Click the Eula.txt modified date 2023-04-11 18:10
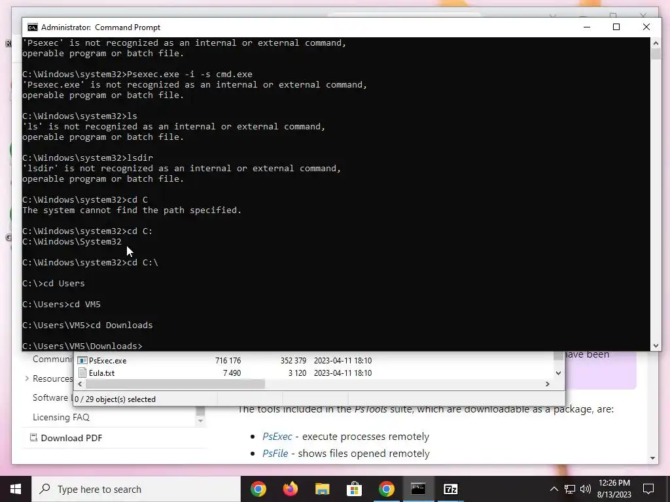This screenshot has height=502, width=670. 343,373
